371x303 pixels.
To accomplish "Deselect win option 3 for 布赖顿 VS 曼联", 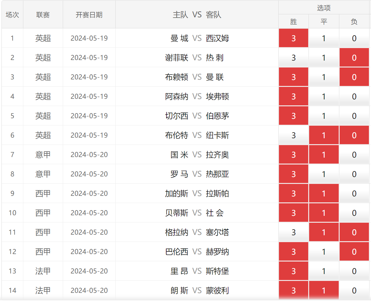I will click(294, 77).
